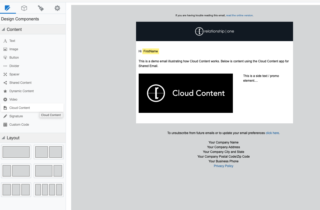Choose the wide-left narrow-right layout
Image resolution: width=320 pixels, height=210 pixels.
tap(49, 171)
